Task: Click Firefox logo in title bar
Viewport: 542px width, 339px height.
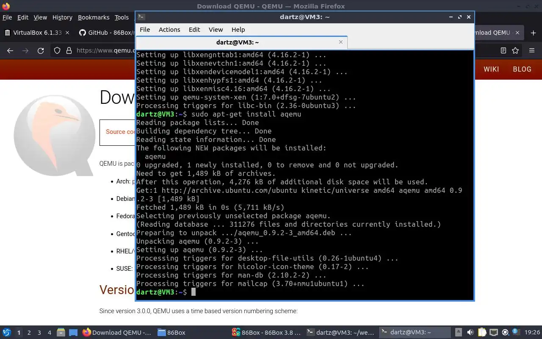Action: 6,6
